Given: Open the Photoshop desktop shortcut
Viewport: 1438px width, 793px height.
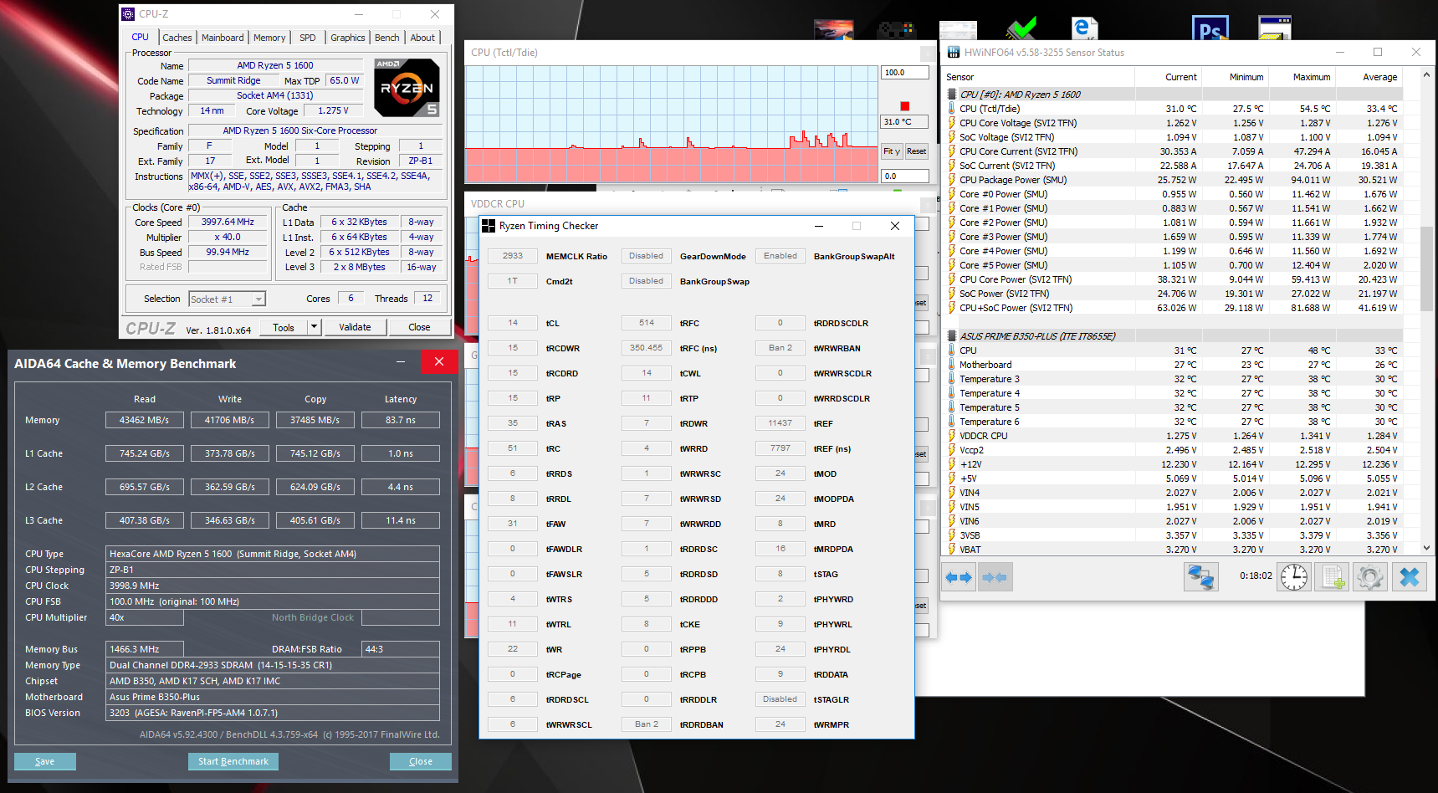Looking at the screenshot, I should point(1210,28).
